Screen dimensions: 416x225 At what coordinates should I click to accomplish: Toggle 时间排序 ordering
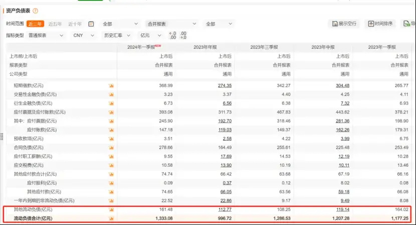point(380,24)
